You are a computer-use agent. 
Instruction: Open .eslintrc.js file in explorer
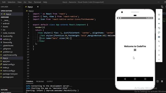(7, 39)
